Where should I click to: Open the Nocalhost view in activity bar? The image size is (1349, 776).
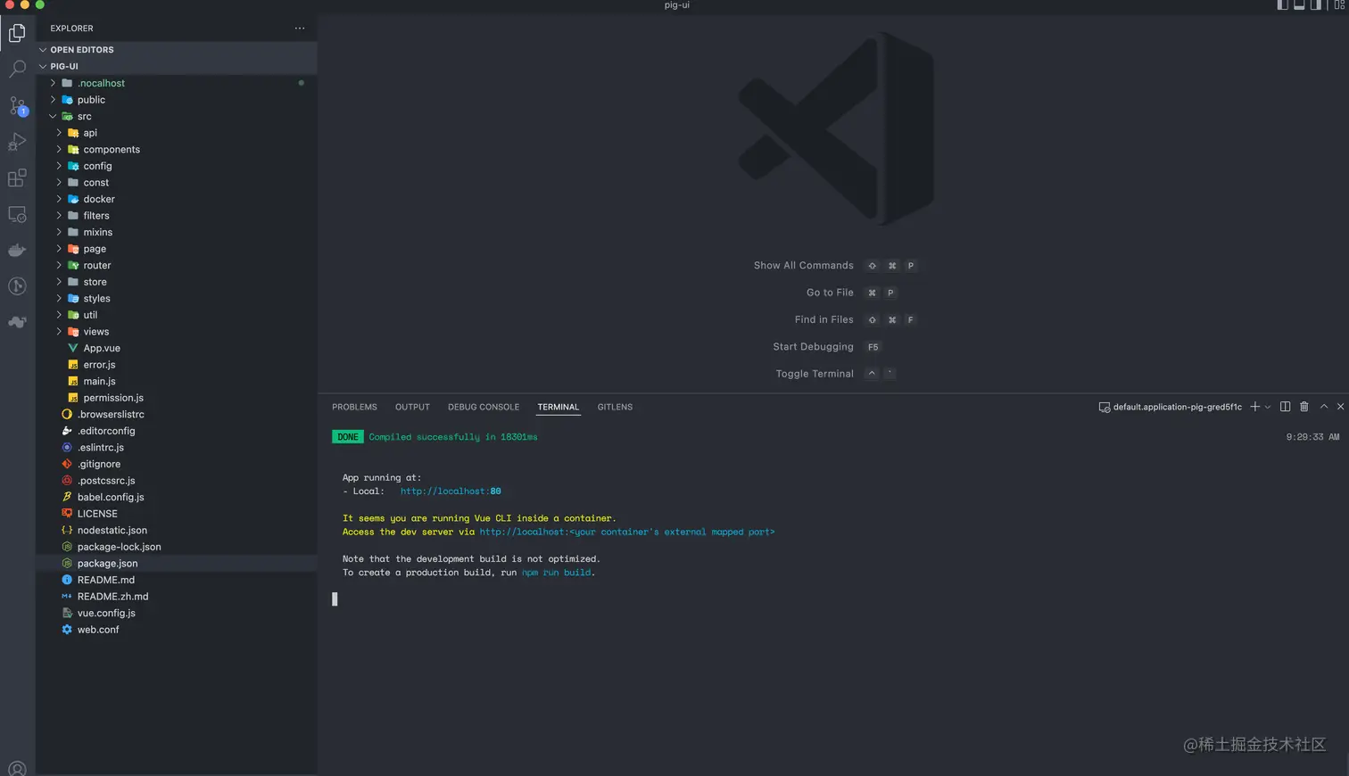(x=17, y=322)
